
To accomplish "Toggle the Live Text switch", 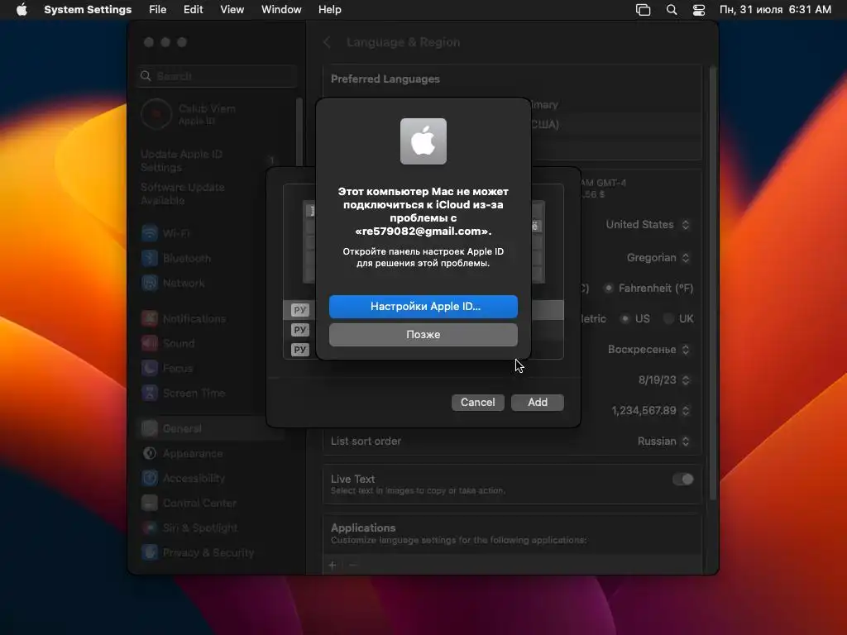I will (682, 480).
